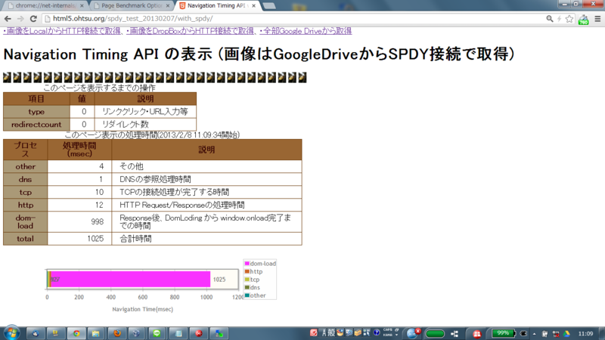
Task: Click the taskbar clock showing 11:09
Action: [x=585, y=333]
